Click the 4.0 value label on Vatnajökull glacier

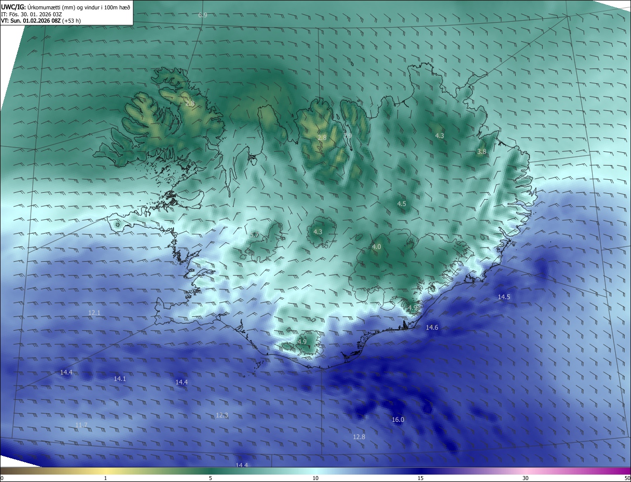377,246
